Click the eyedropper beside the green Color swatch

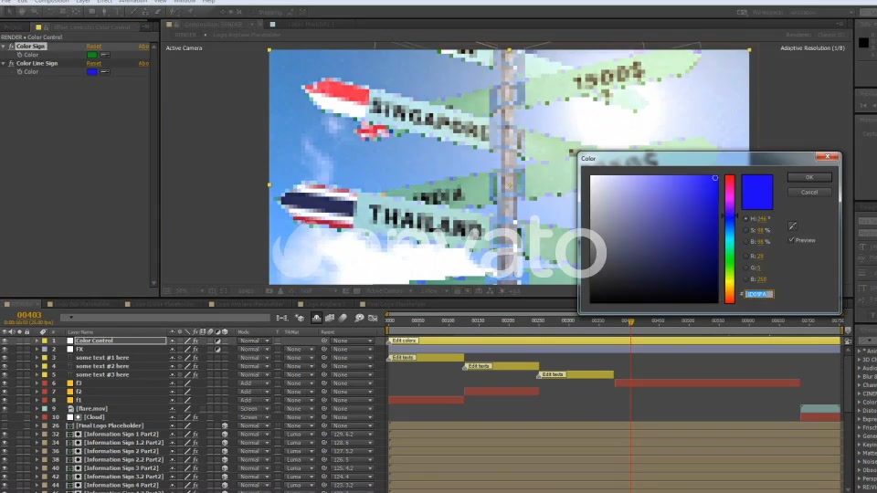104,55
